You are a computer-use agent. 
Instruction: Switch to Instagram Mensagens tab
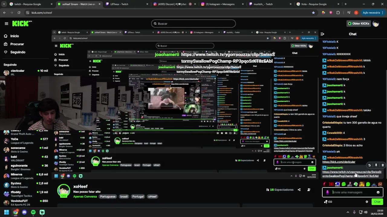coord(222,4)
